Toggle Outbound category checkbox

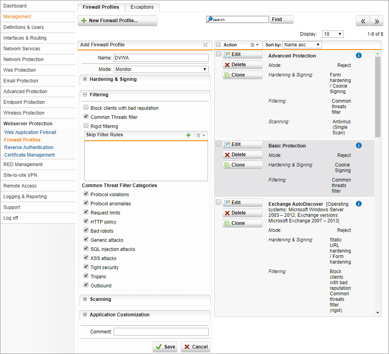tap(86, 285)
